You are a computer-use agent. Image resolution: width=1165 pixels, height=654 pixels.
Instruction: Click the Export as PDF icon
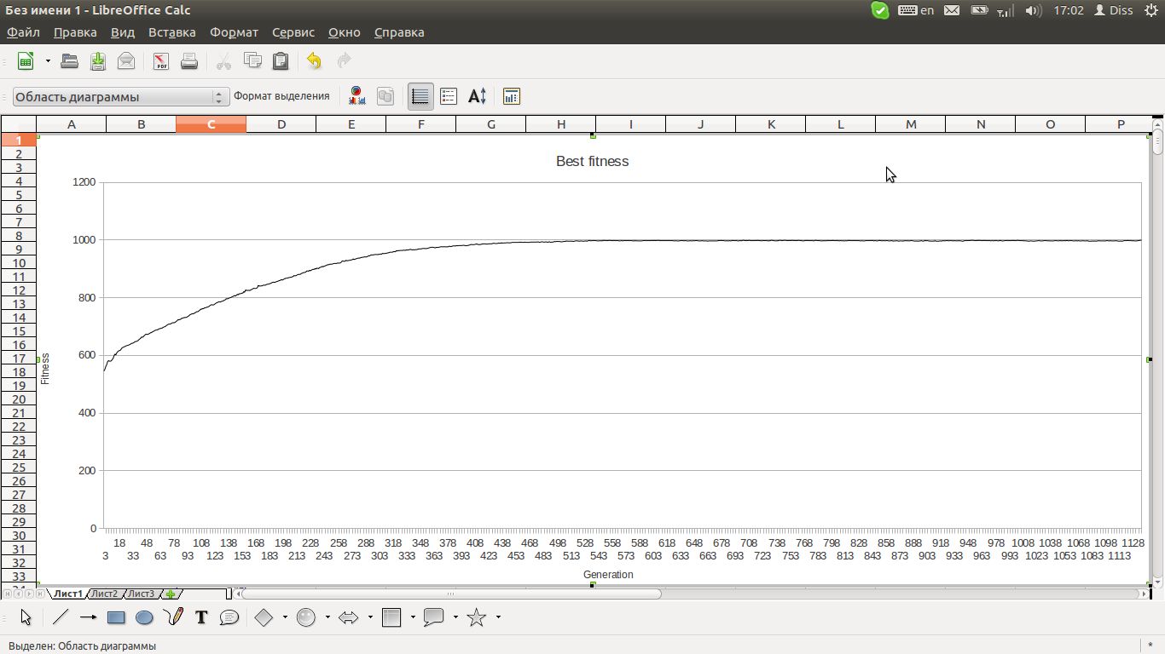coord(161,61)
